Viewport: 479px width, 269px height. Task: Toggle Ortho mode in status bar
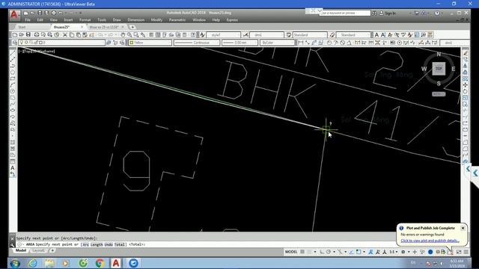pyautogui.click(x=322, y=252)
